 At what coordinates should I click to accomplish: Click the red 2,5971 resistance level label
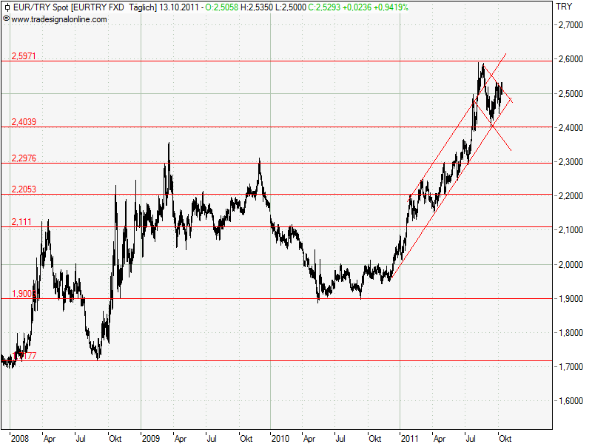coord(22,56)
